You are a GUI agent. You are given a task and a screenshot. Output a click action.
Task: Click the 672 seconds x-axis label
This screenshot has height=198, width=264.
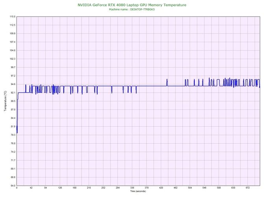click(248, 188)
